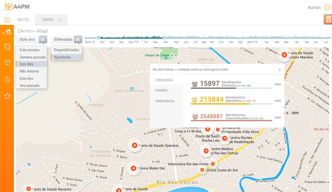The height and width of the screenshot is (192, 332).
Task: Click the clock history icon in sidebar
Action: 7,79
